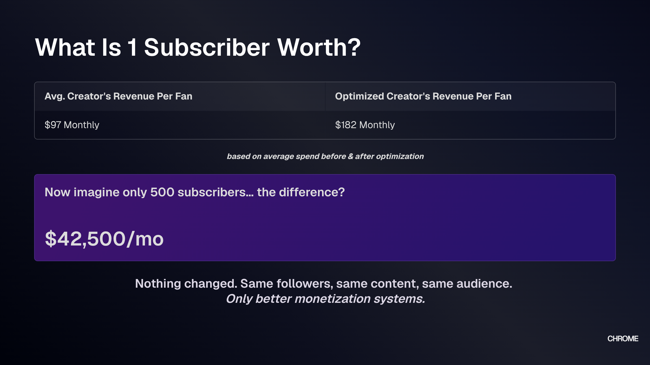
Task: Click the italic caption about average spend
Action: [325, 156]
